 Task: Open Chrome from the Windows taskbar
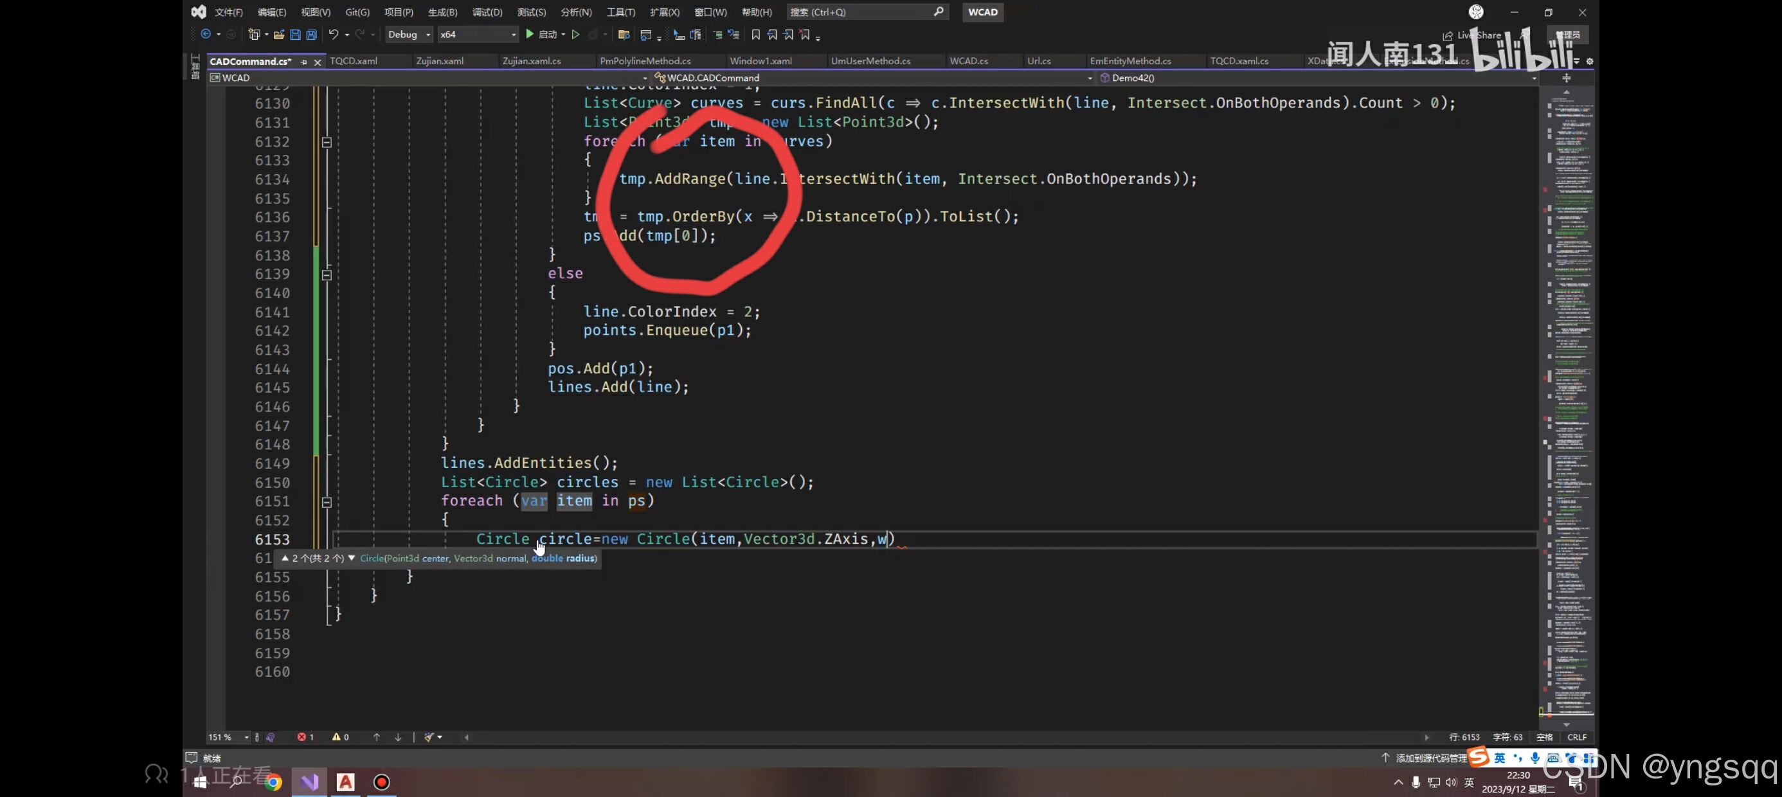[274, 782]
